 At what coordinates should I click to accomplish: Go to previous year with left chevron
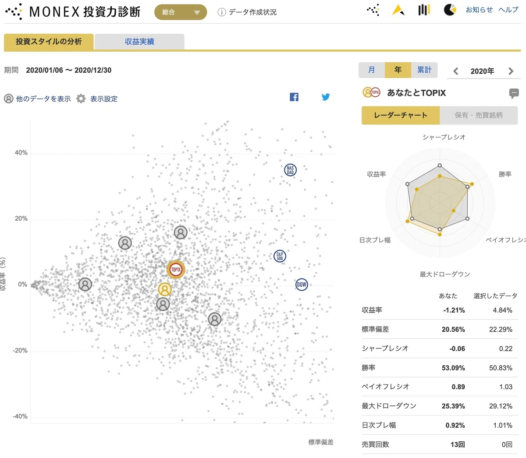456,71
